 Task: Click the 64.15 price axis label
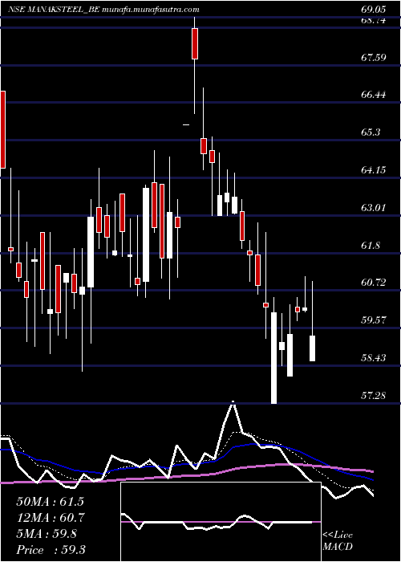[x=373, y=169]
